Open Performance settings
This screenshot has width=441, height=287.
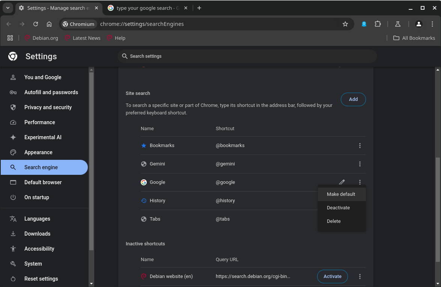coord(44,122)
